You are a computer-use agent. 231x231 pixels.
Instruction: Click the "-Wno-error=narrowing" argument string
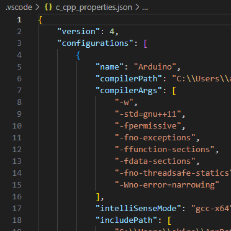[x=167, y=184]
